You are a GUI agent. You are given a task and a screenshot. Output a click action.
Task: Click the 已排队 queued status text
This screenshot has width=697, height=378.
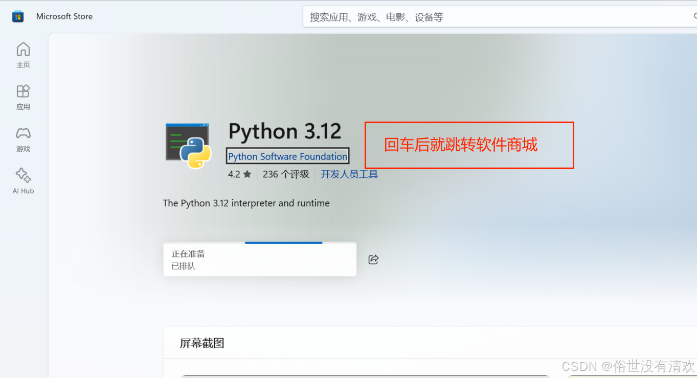(x=183, y=266)
